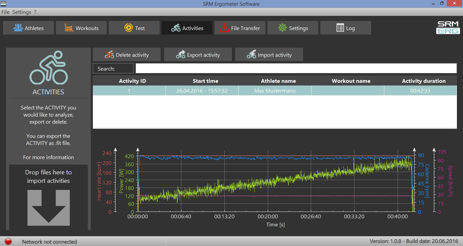
Task: Click the SRM ERG logo
Action: (x=448, y=28)
